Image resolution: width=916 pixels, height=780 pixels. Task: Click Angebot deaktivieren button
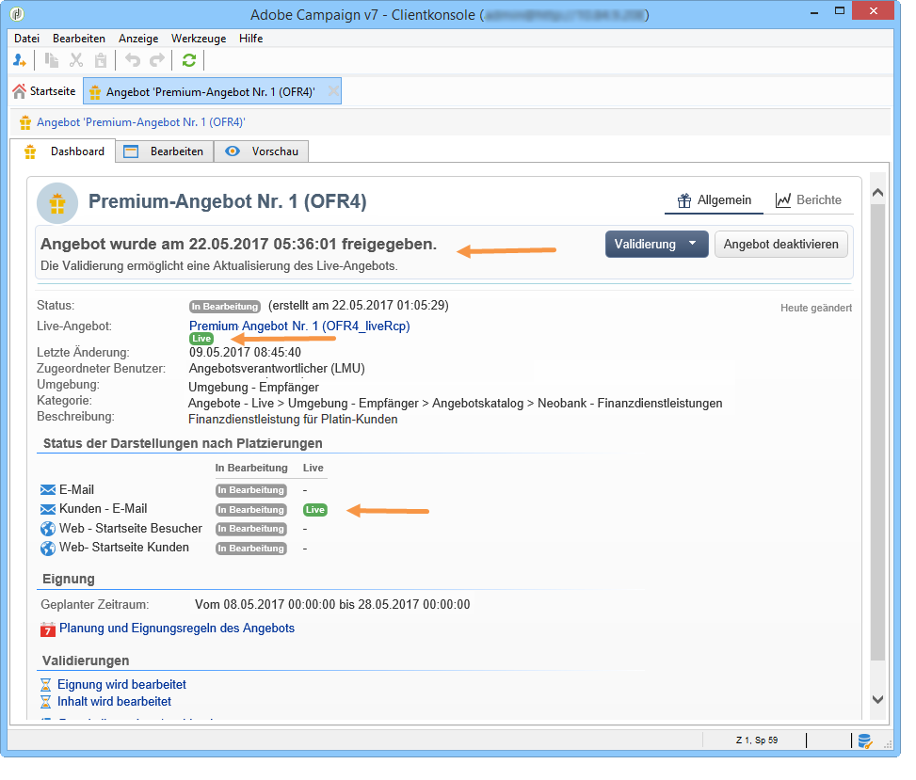click(781, 244)
